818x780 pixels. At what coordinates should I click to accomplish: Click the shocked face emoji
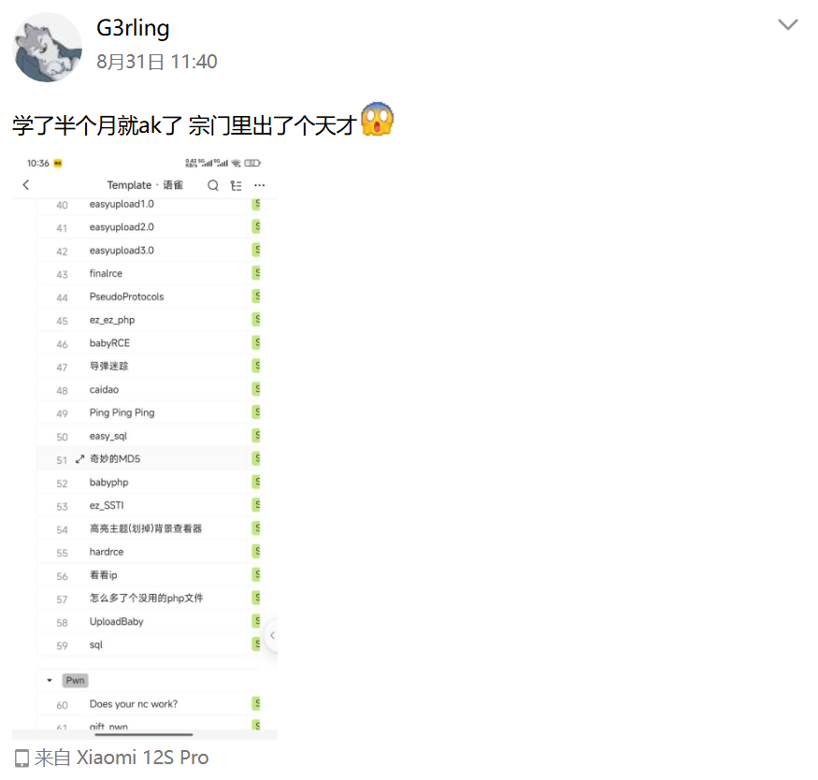click(377, 121)
